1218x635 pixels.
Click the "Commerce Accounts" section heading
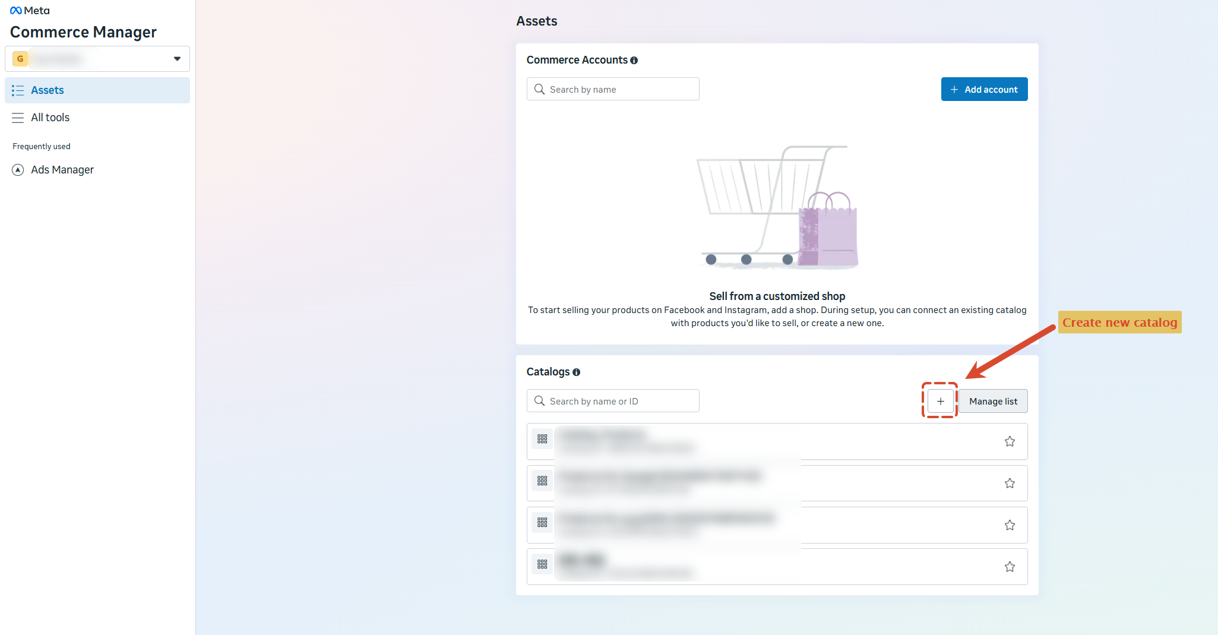tap(577, 60)
